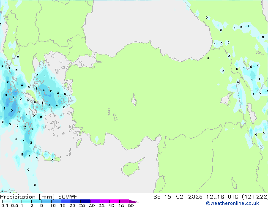Choose the 20–25 mm legend swatch
Image resolution: width=268 pixels, height=207 pixels.
click(x=75, y=202)
